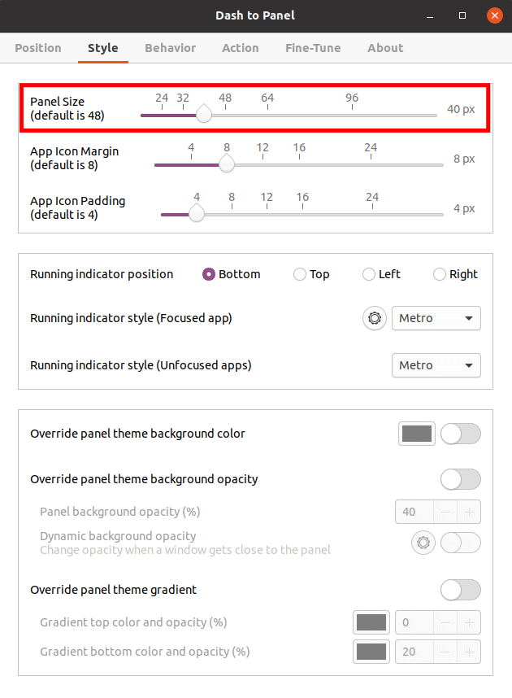Click the Panel Size slider handle

click(203, 115)
